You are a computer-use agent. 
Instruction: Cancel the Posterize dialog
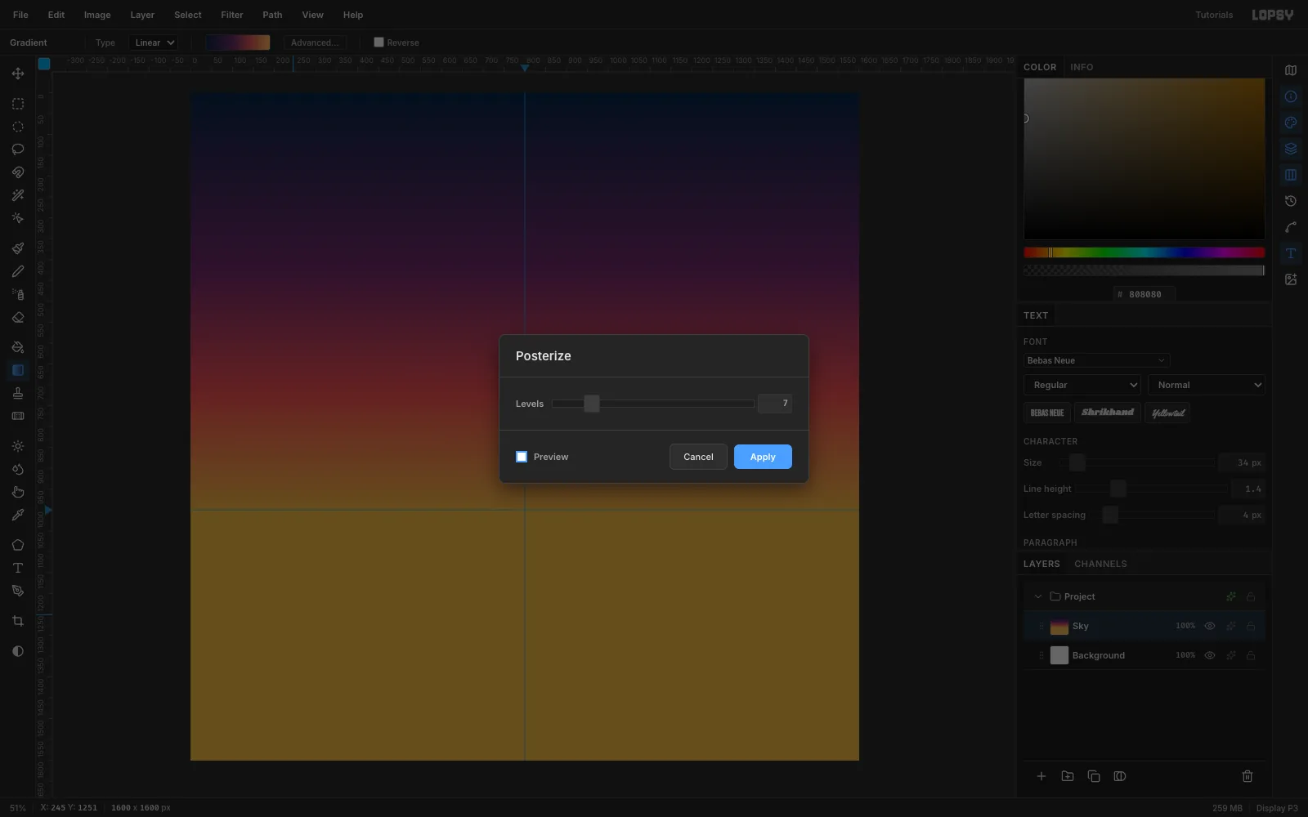[698, 457]
